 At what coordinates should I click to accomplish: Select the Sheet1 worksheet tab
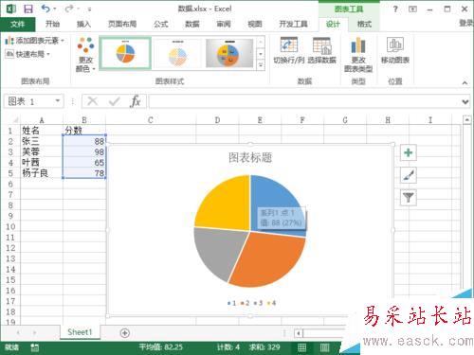[80, 332]
